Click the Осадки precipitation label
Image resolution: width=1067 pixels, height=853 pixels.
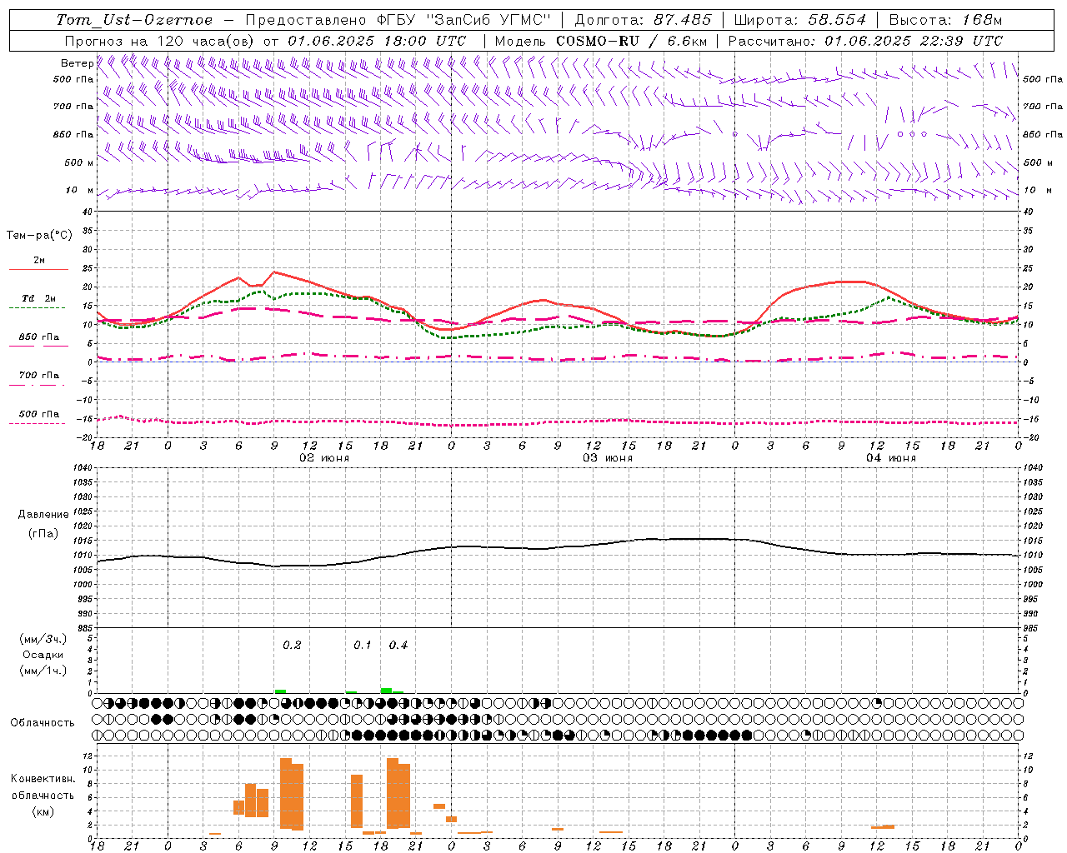[x=43, y=655]
